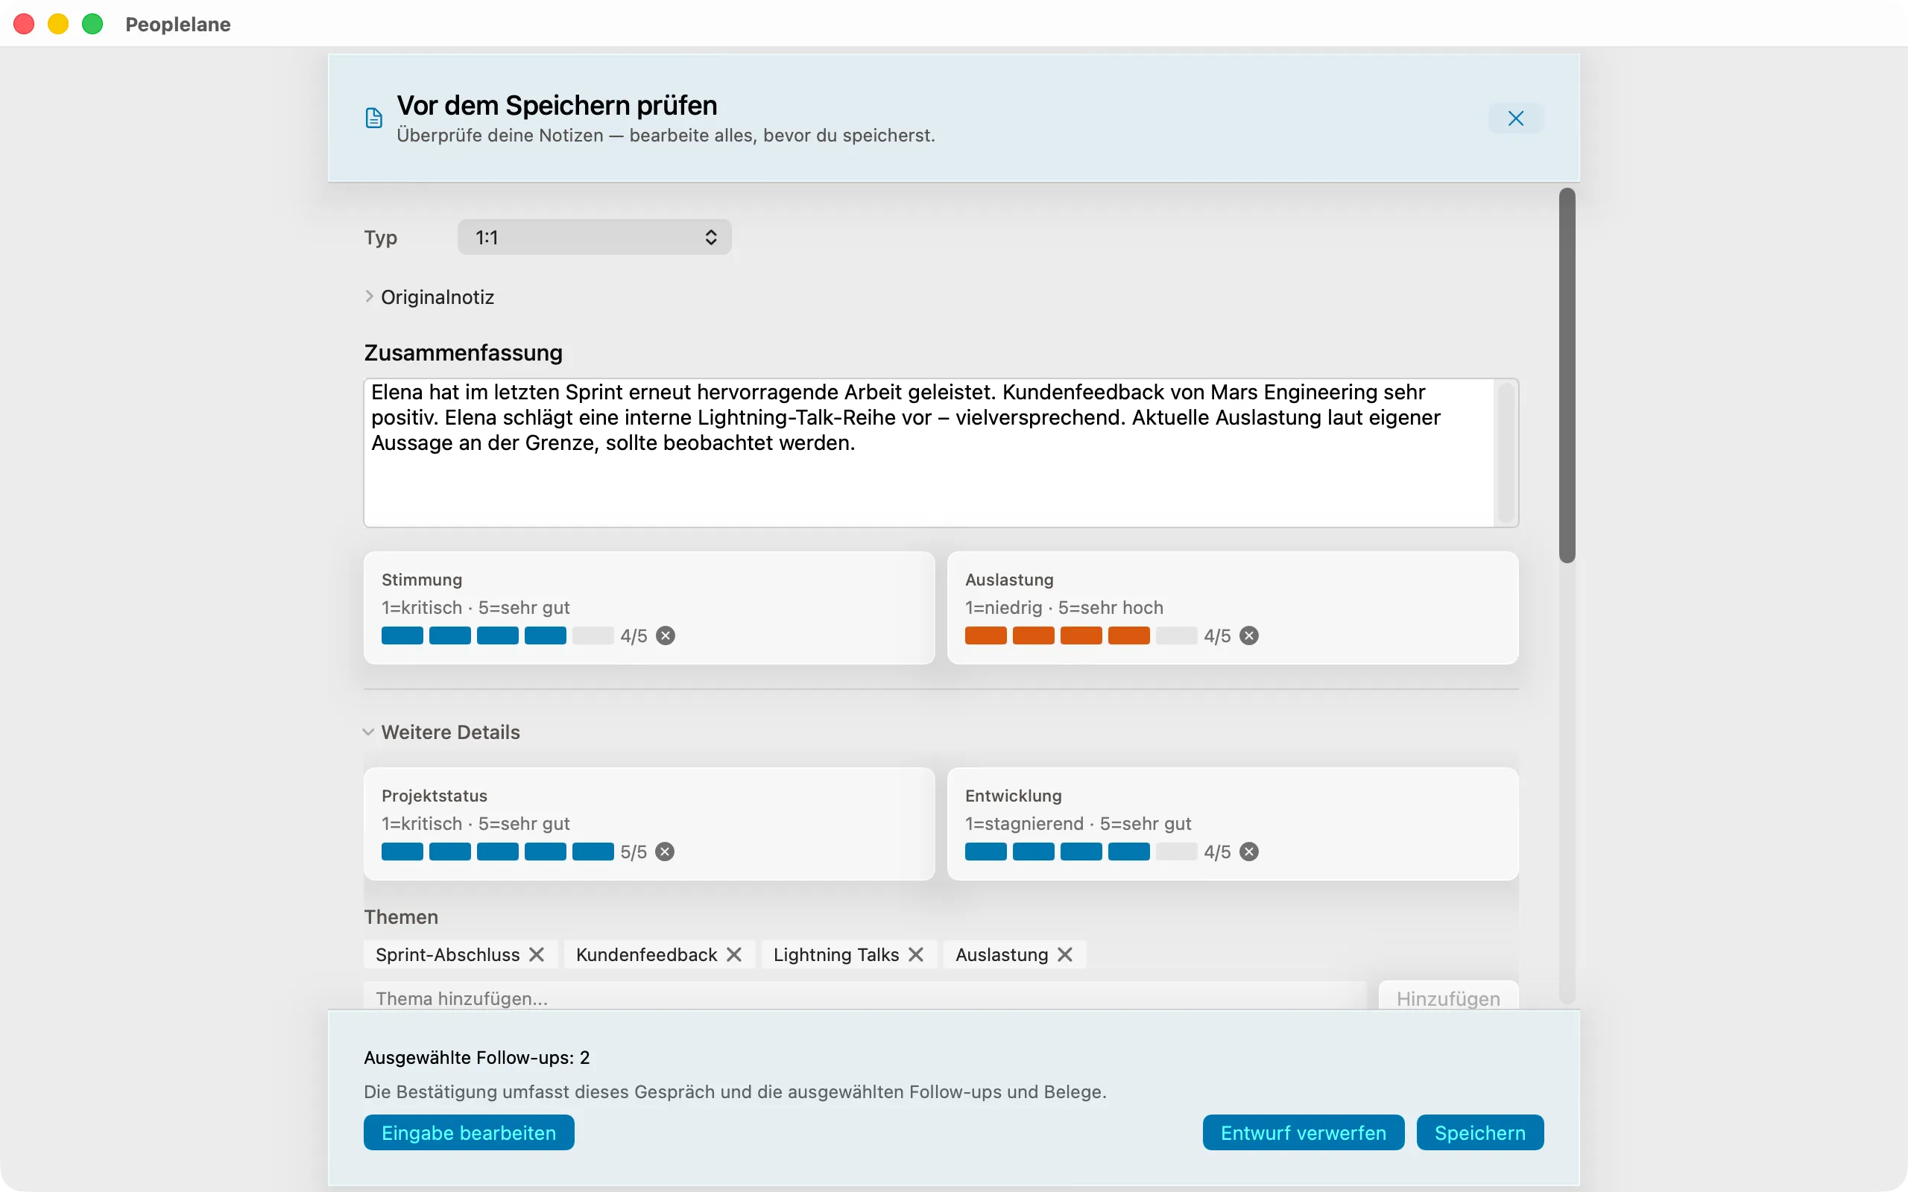The image size is (1908, 1192).
Task: Set Auslastung rating to second segment
Action: [1034, 635]
